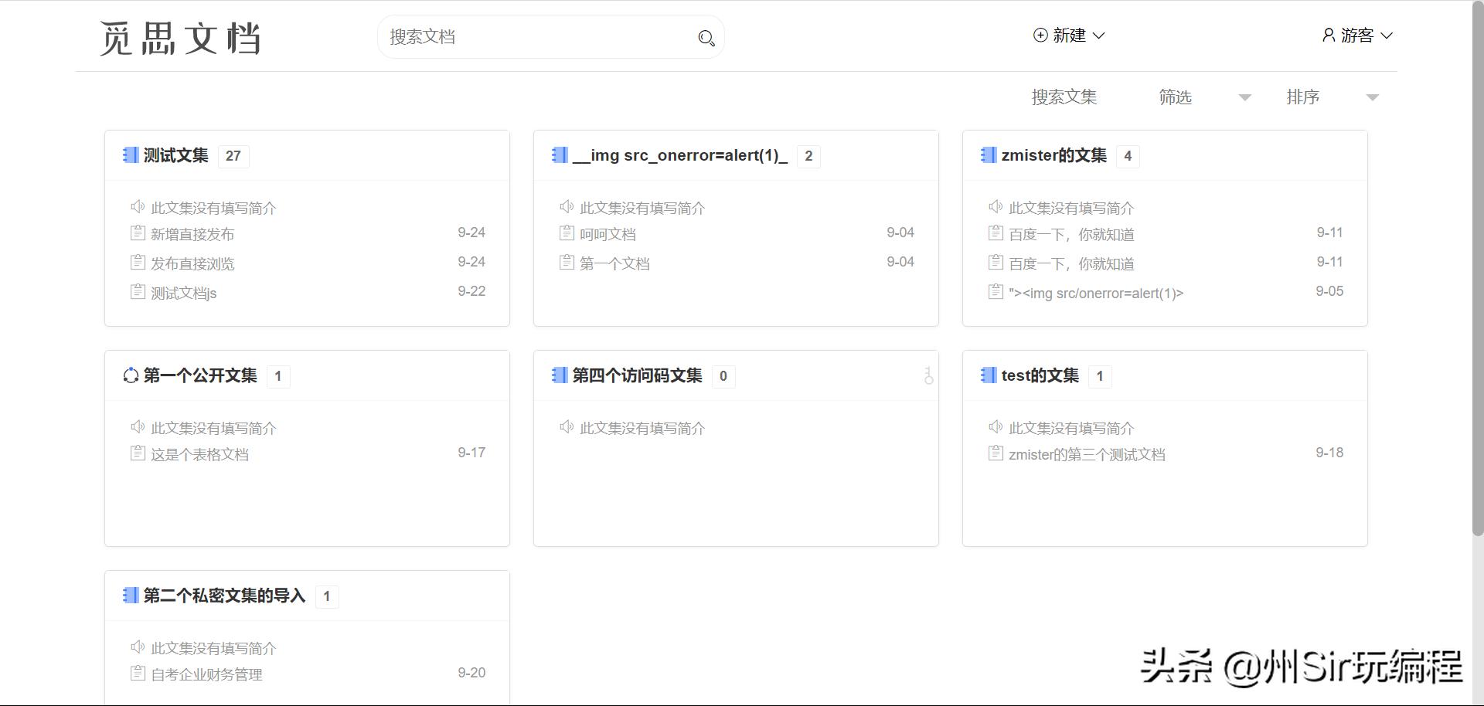Open the 测试文档js document
Viewport: 1484px width, 706px height.
[184, 292]
